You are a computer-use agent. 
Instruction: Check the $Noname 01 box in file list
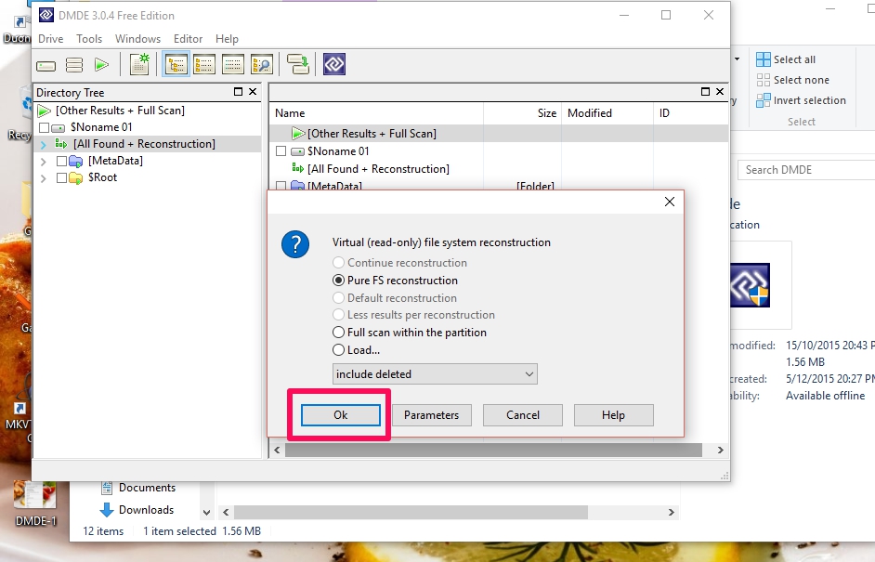[x=281, y=151]
